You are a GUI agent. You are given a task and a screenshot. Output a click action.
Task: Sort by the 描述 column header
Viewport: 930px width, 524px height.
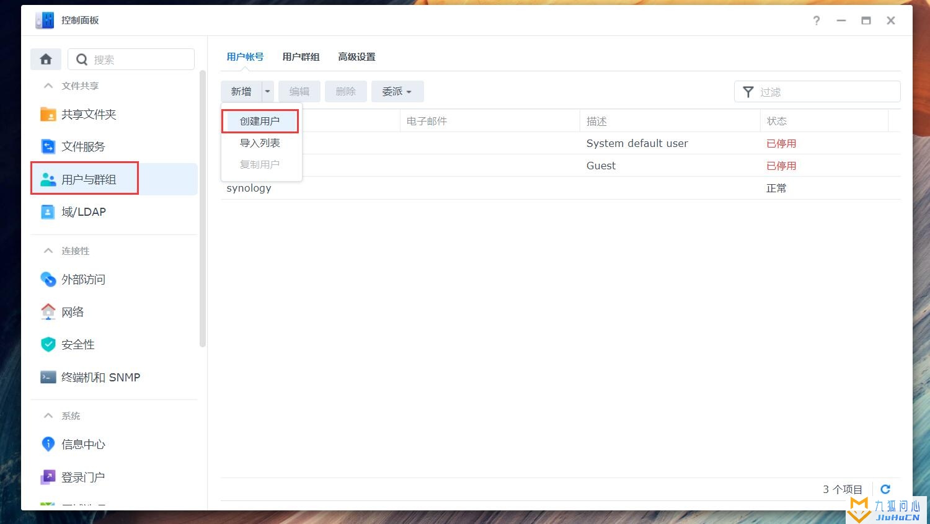pos(670,121)
